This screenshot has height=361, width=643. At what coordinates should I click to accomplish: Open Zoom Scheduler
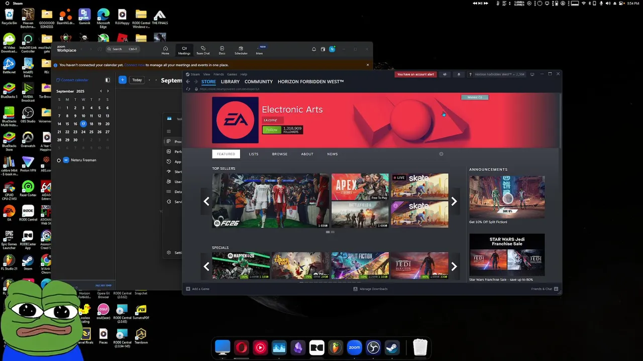(241, 51)
